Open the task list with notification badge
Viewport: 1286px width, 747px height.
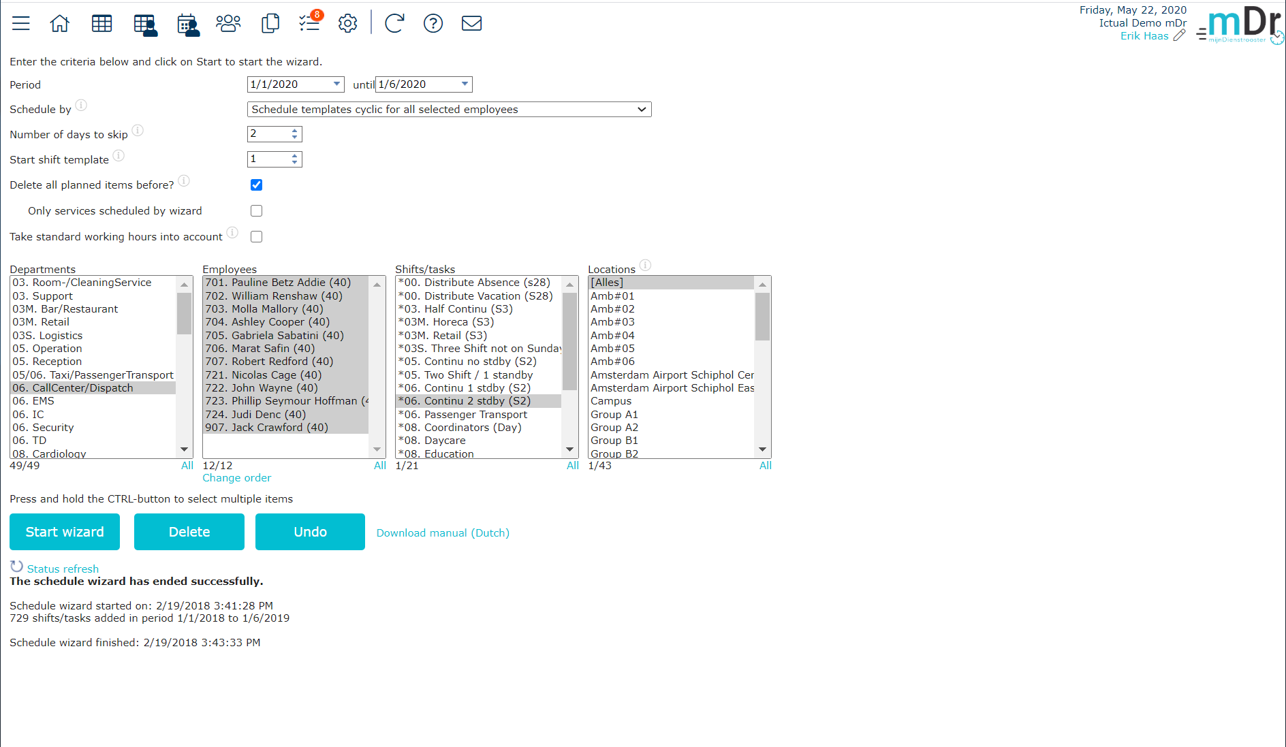(x=310, y=22)
